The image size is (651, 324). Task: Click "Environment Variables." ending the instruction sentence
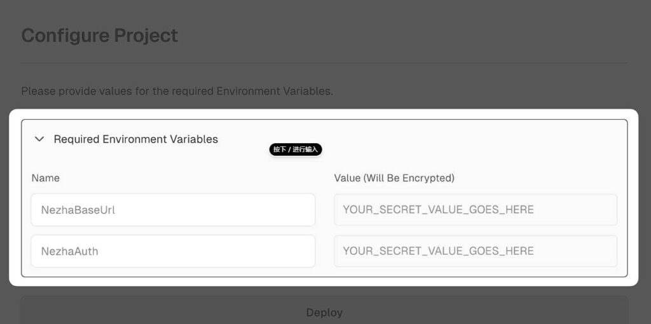[x=275, y=91]
